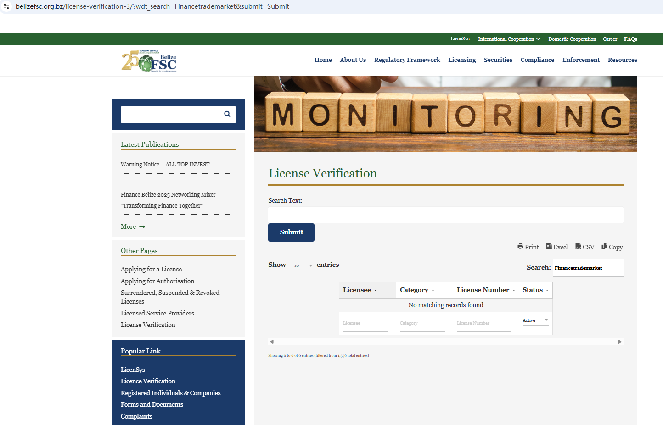Screen dimensions: 663x425
Task: Export table using Excel icon
Action: tap(556, 247)
